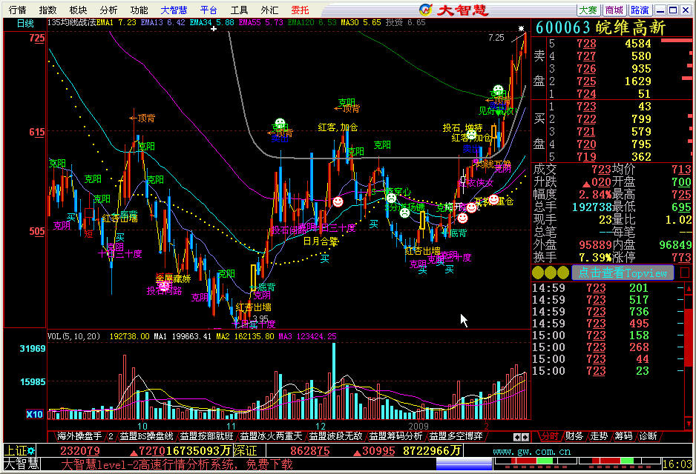Select the 益盟冰火两重天 indicator tab
The width and height of the screenshot is (696, 474).
click(272, 436)
